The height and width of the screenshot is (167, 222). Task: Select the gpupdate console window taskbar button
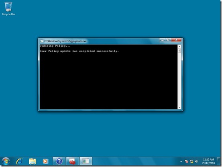pyautogui.click(x=86, y=161)
